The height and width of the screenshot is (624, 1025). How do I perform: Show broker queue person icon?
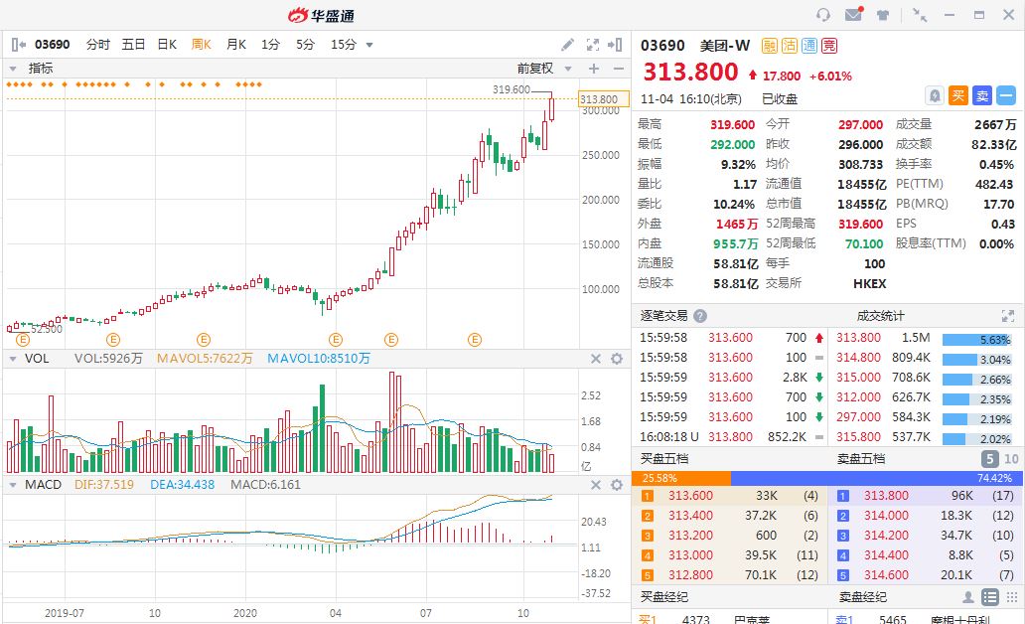(x=968, y=597)
